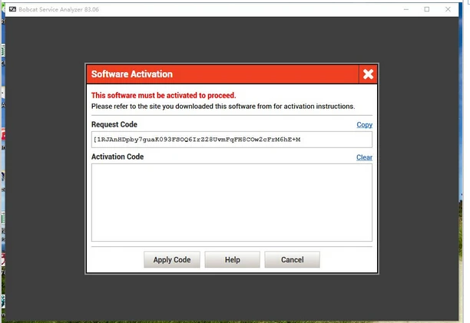
Task: Focus the Activation Code text area
Action: (x=232, y=203)
